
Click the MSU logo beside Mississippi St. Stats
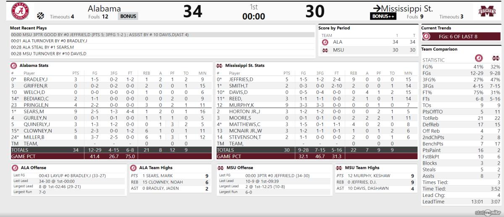[219, 65]
